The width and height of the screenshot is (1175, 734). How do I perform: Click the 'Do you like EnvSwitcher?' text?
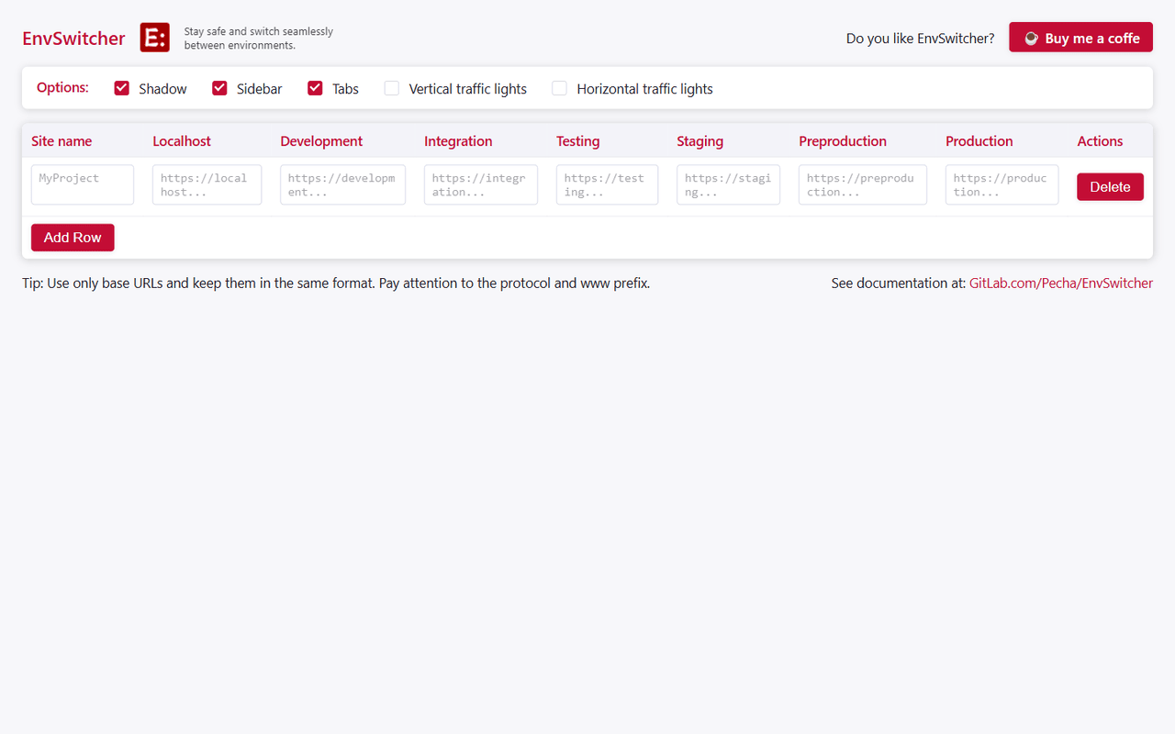pyautogui.click(x=920, y=39)
